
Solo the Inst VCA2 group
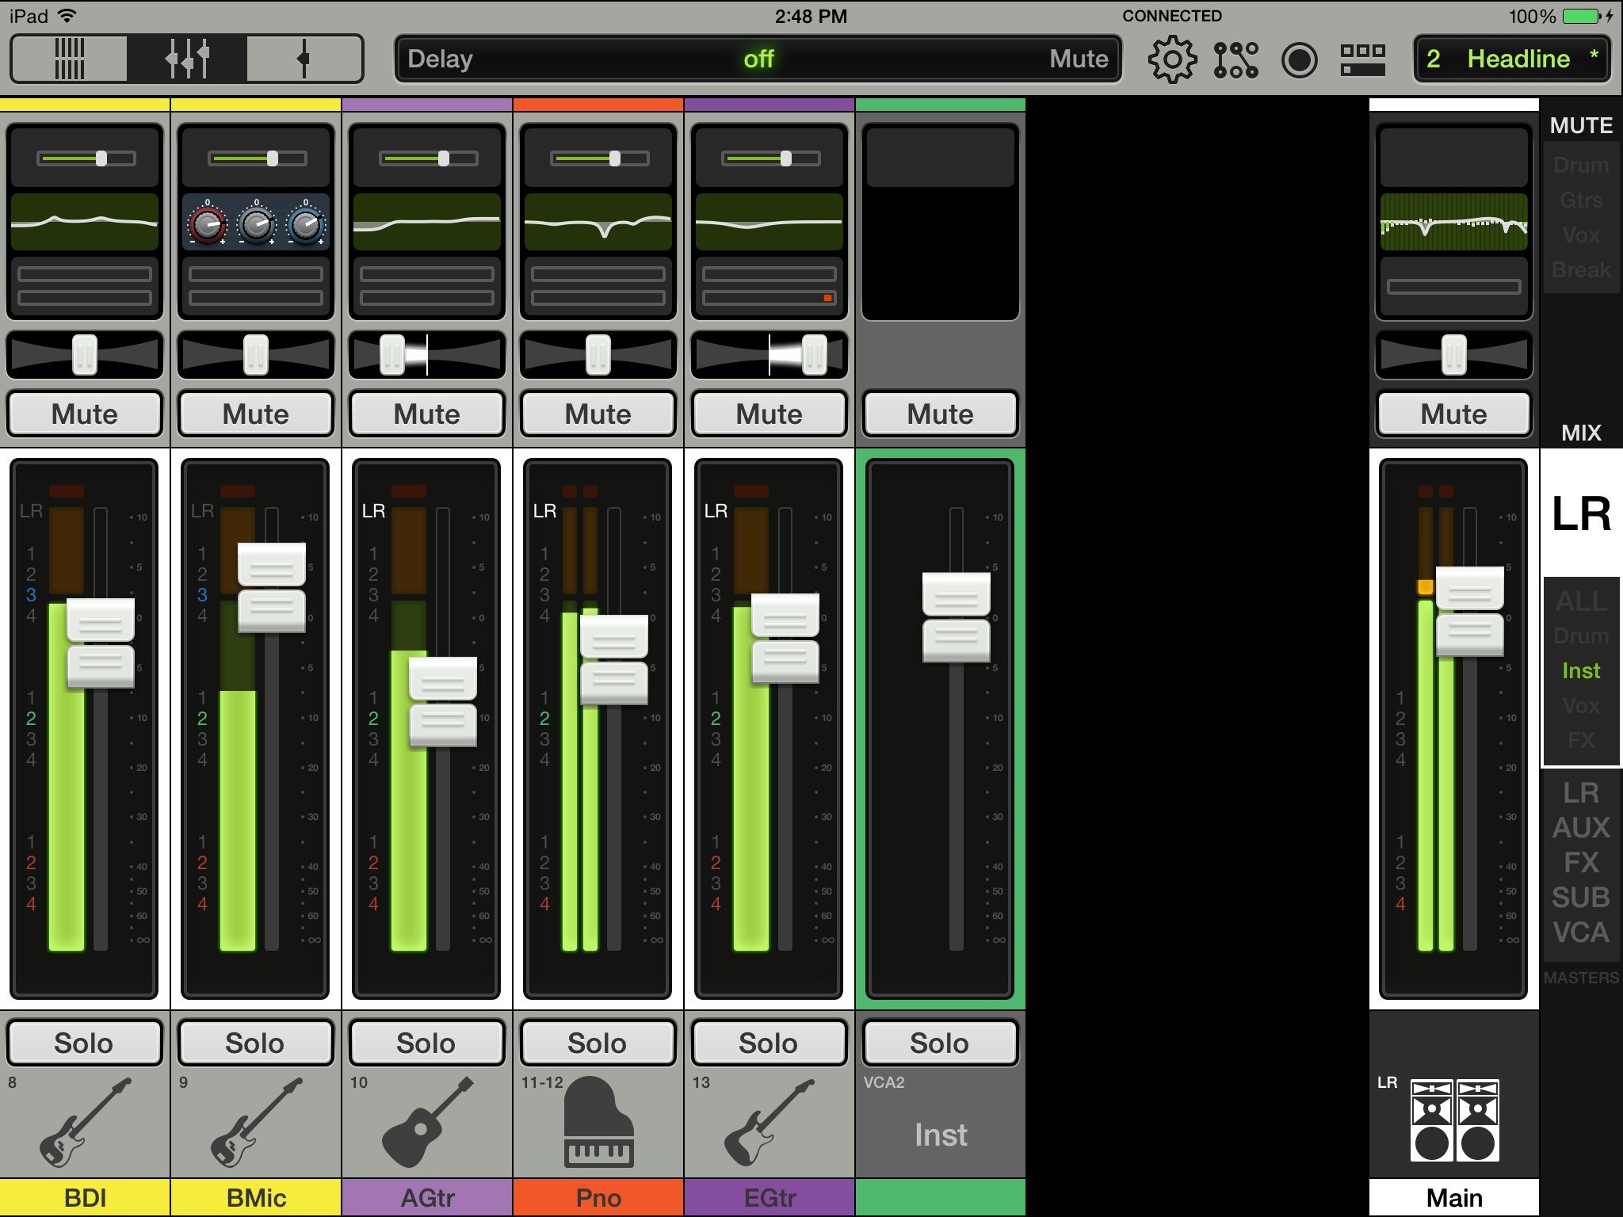click(x=939, y=1043)
